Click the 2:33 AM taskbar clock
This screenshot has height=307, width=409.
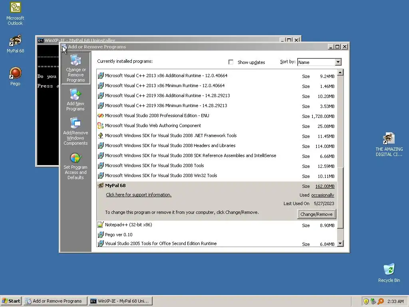coord(395,301)
